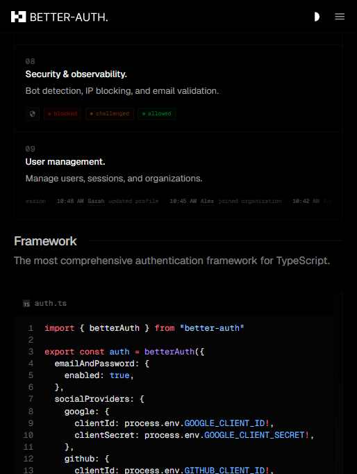Open the hamburger navigation menu
The height and width of the screenshot is (474, 357).
340,17
